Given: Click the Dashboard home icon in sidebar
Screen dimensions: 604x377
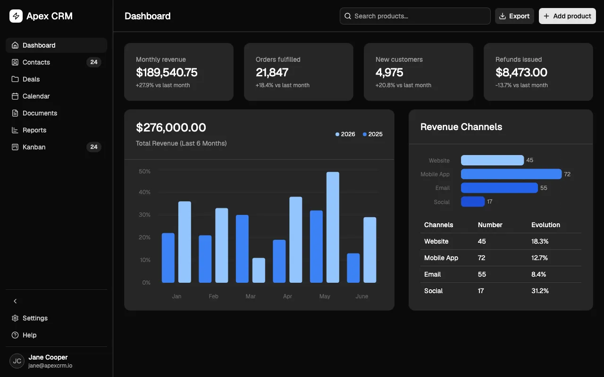Looking at the screenshot, I should coord(15,45).
